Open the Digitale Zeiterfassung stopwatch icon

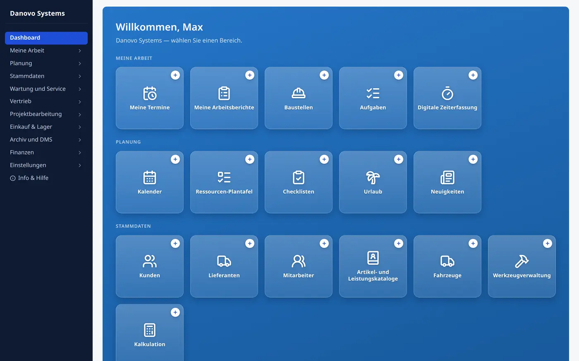coord(447,94)
